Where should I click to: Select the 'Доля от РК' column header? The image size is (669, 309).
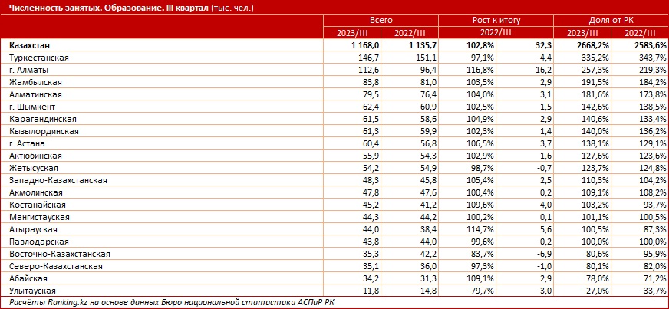[x=611, y=20]
